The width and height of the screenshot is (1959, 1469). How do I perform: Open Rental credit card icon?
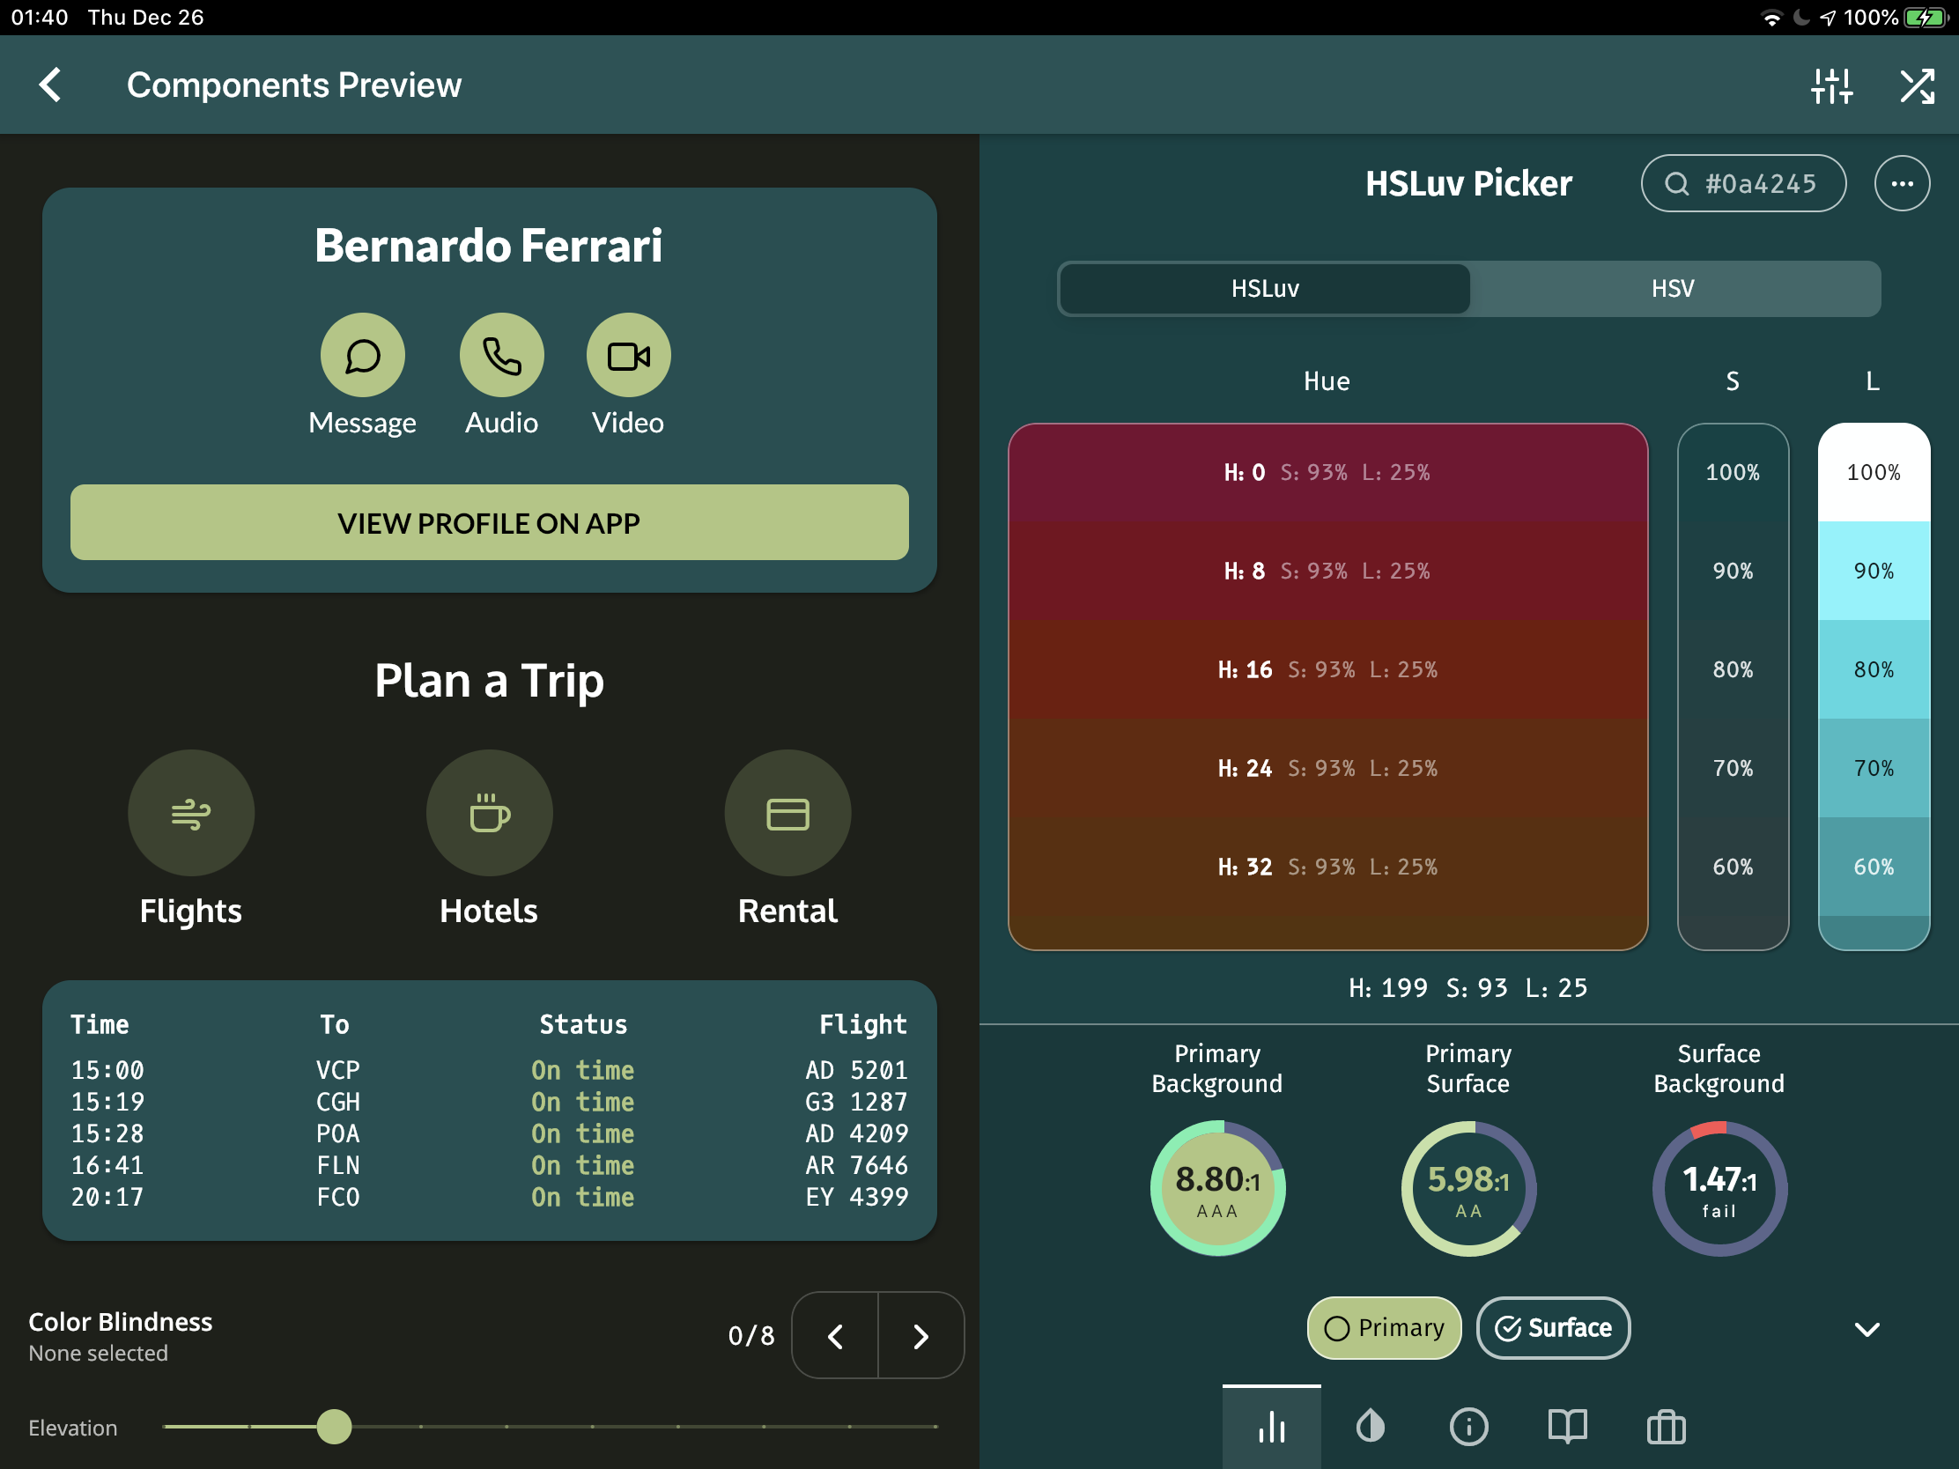(787, 813)
